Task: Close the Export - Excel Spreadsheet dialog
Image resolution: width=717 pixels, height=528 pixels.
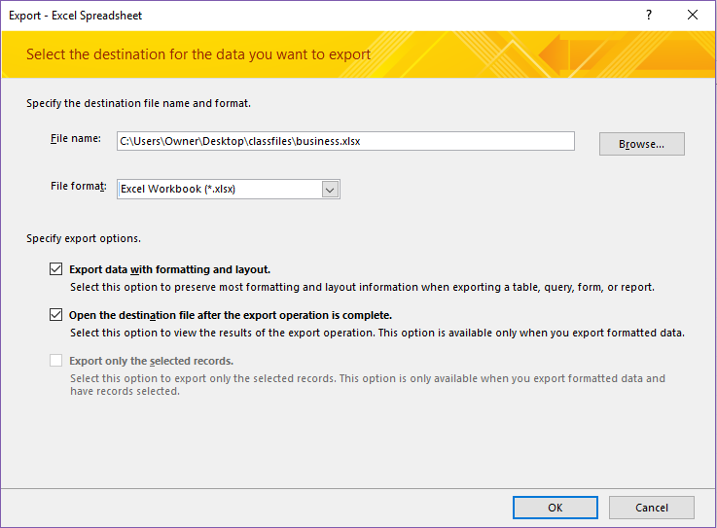Action: tap(693, 16)
